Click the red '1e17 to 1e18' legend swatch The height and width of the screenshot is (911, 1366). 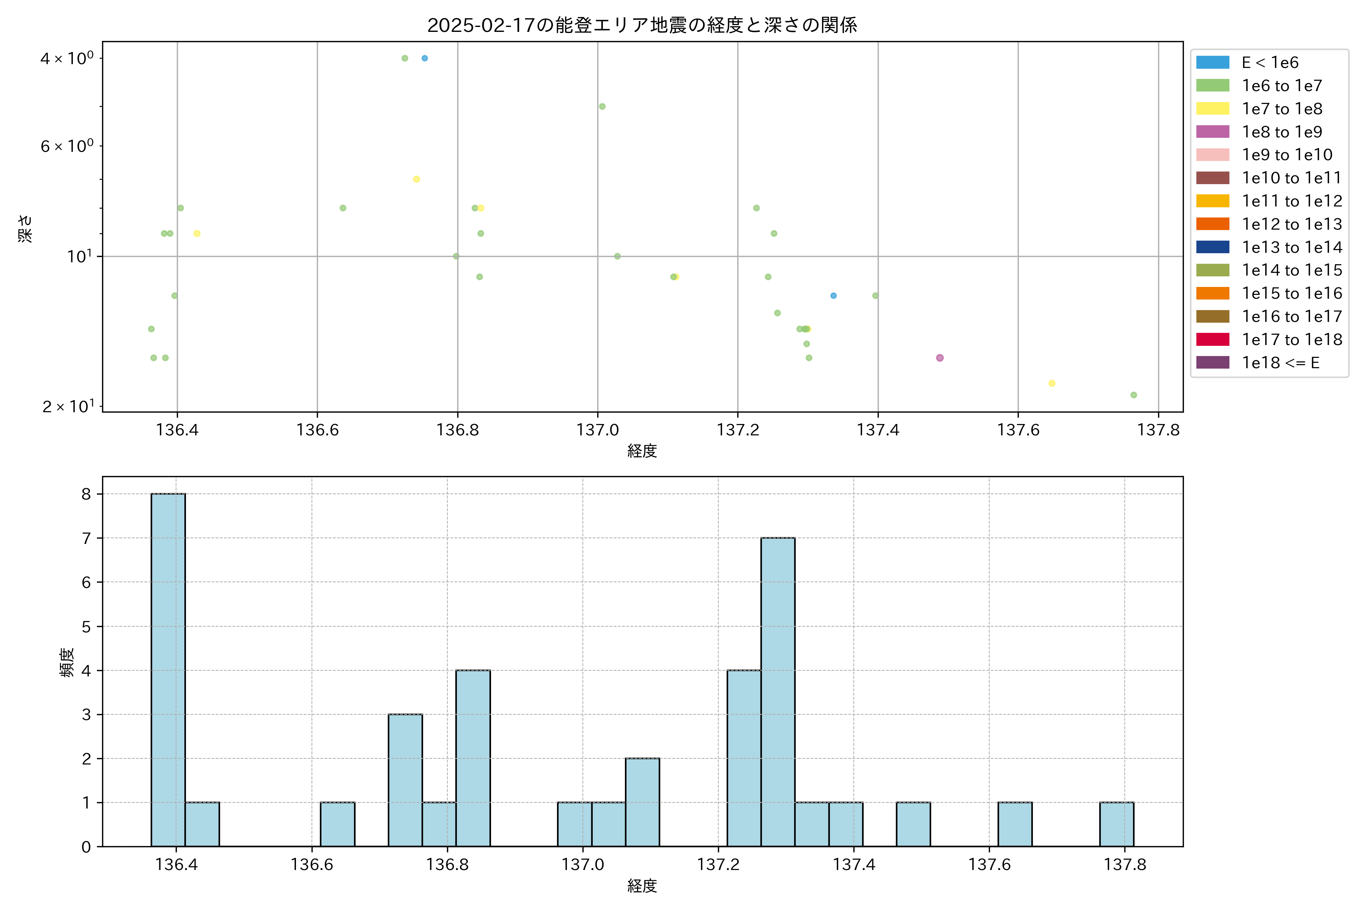pyautogui.click(x=1213, y=339)
